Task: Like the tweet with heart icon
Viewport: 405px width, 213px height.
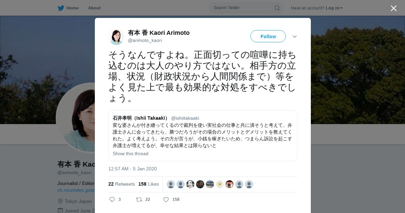Action: 166,199
